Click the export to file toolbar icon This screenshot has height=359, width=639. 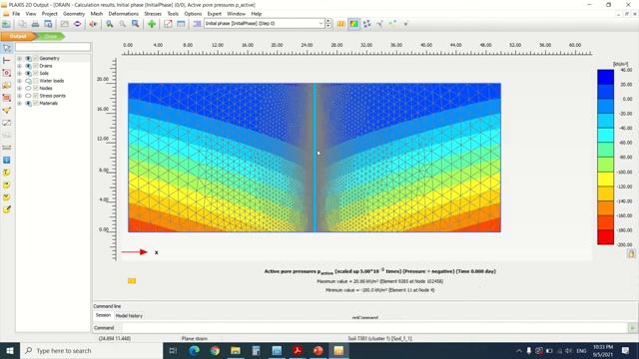click(48, 24)
